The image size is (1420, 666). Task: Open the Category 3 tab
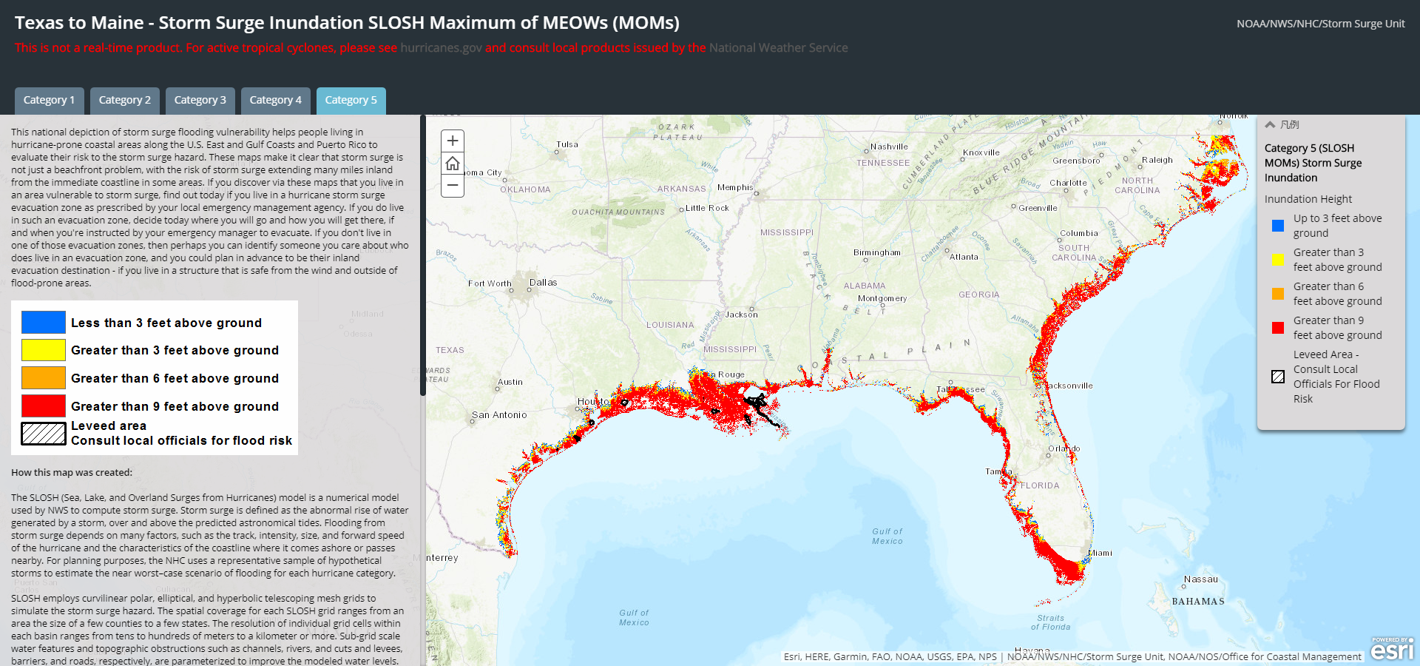200,100
